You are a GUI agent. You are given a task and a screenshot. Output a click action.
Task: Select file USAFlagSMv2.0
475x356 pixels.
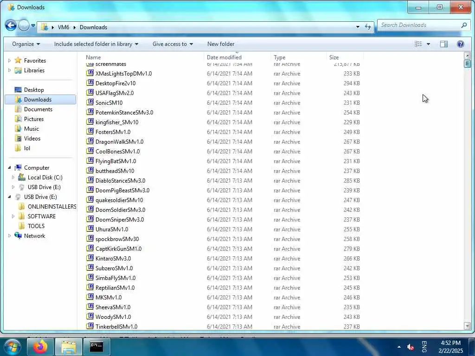tap(115, 93)
